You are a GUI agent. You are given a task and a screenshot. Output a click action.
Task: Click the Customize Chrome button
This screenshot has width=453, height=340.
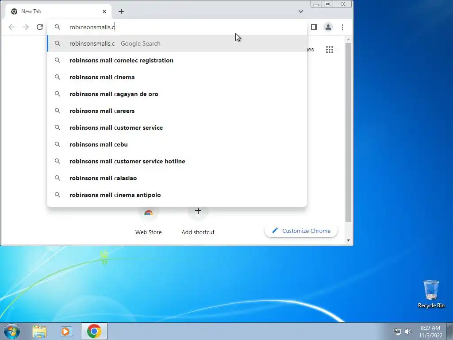tap(301, 231)
